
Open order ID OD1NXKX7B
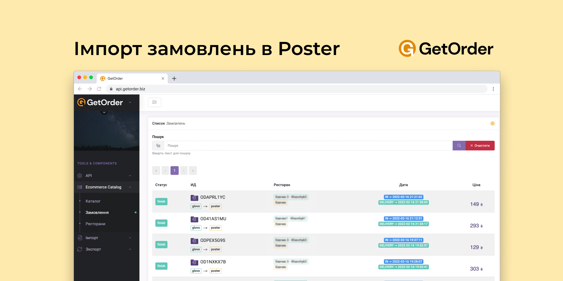[213, 262]
